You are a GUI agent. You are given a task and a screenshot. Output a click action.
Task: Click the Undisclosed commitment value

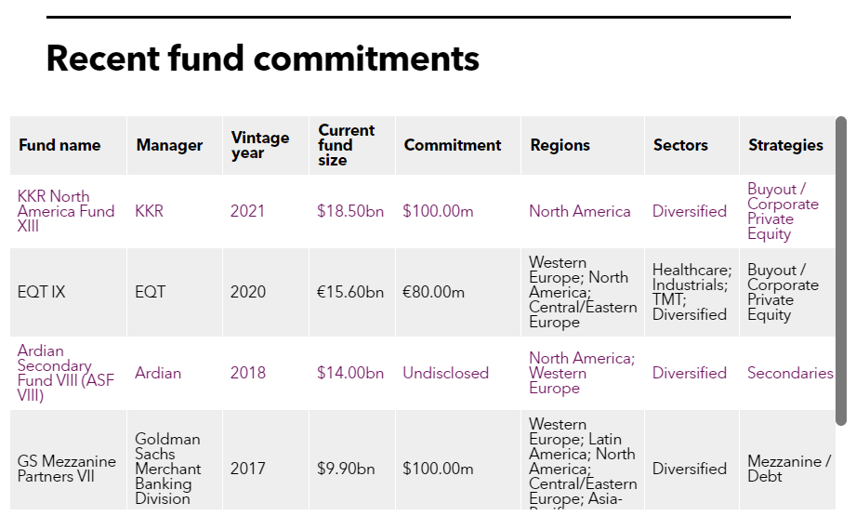(445, 373)
